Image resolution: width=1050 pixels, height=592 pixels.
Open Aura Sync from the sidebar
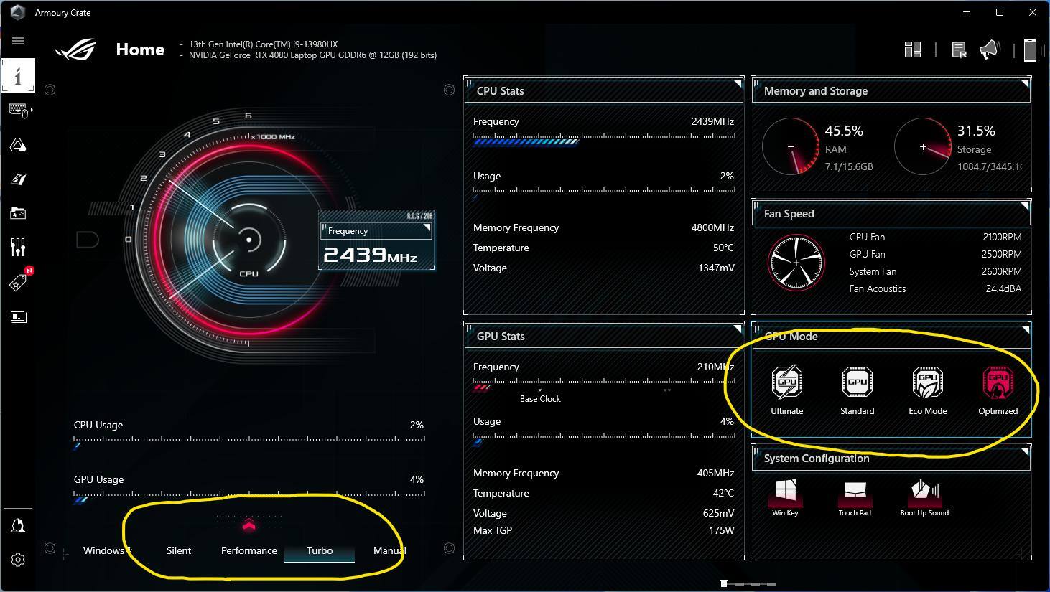[18, 146]
